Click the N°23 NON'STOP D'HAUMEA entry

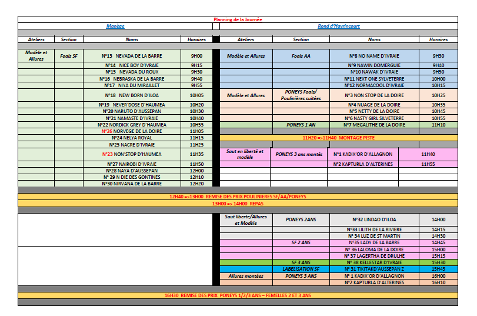(x=132, y=154)
